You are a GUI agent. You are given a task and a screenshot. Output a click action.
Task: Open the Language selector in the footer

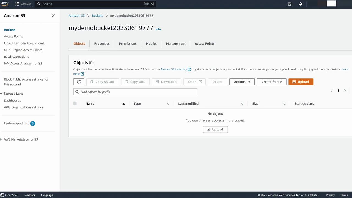pos(47,195)
